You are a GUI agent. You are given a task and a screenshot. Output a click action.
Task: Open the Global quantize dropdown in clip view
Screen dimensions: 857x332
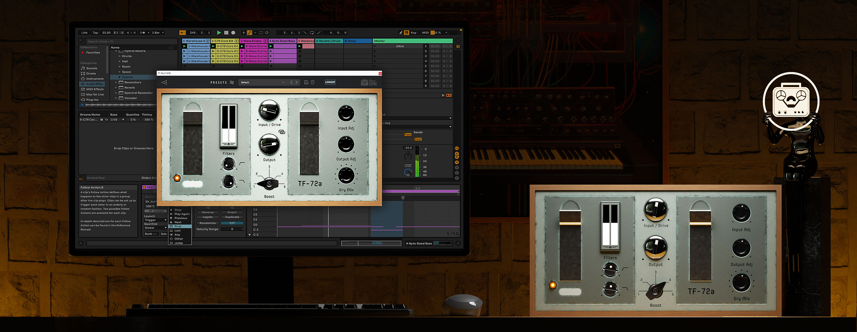pos(155,228)
